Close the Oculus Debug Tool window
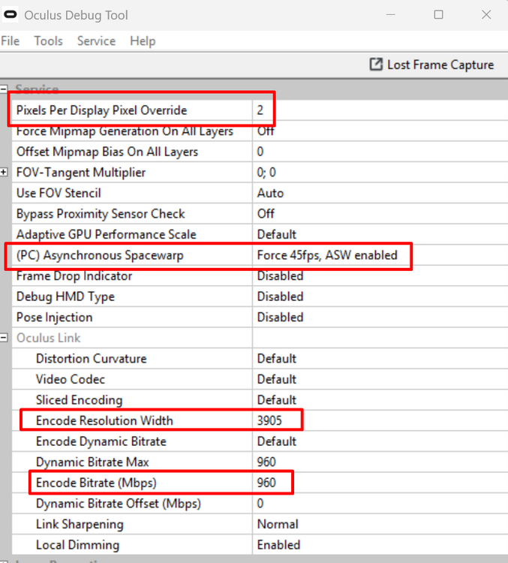 click(486, 15)
